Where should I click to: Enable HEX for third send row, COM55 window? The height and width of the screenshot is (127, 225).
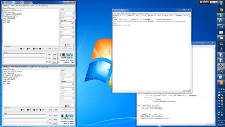coord(47,62)
